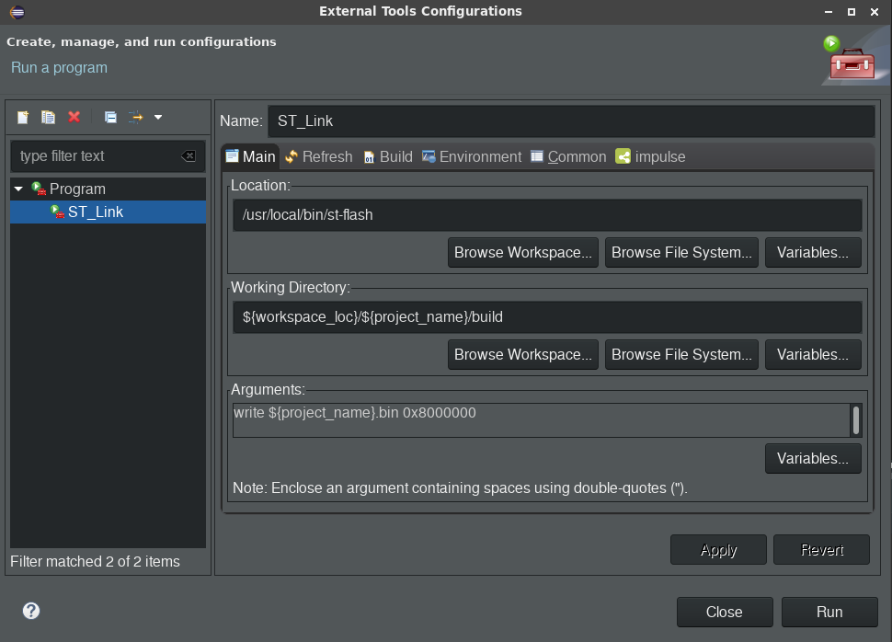Open the impulse tab
The image size is (892, 642).
point(650,156)
